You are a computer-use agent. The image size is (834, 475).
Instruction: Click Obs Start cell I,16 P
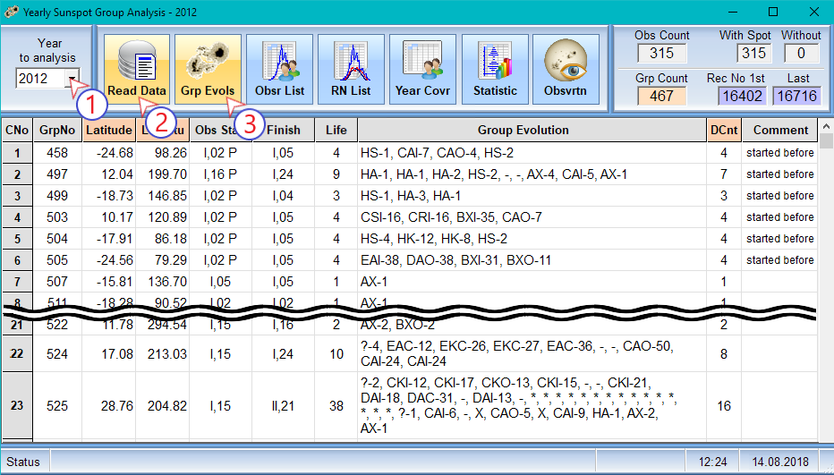tap(220, 174)
